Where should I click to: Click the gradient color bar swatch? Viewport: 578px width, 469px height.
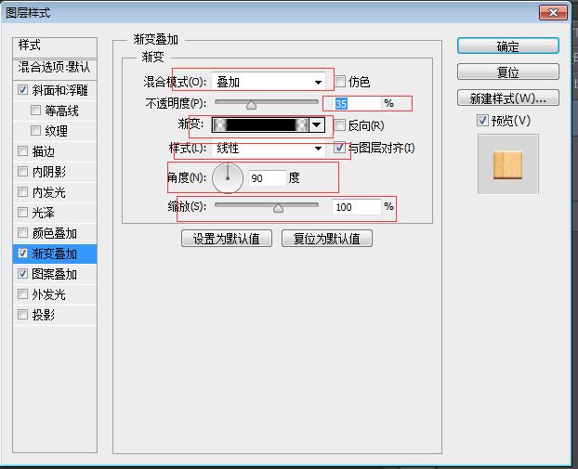(x=260, y=124)
